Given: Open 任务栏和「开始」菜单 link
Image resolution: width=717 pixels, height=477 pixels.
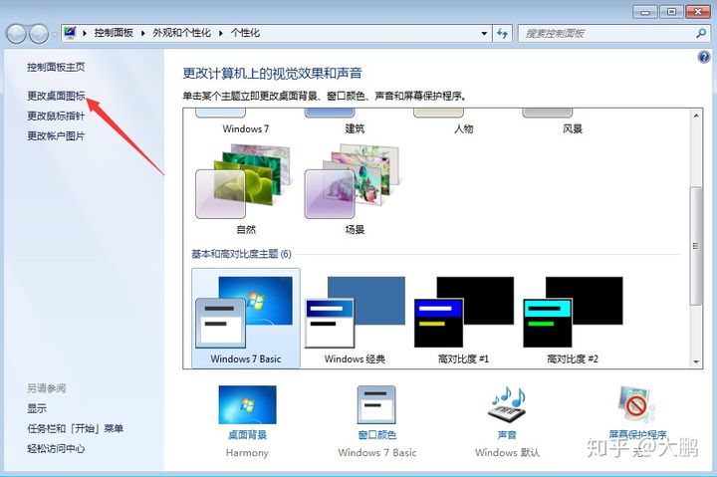Looking at the screenshot, I should (75, 428).
